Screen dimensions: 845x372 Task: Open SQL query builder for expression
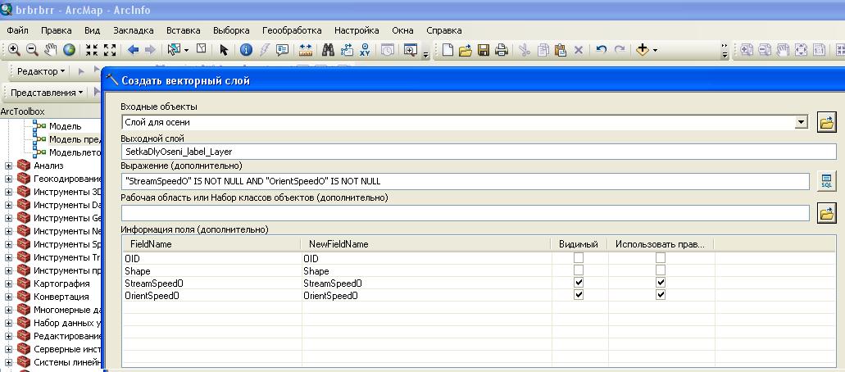click(x=826, y=181)
